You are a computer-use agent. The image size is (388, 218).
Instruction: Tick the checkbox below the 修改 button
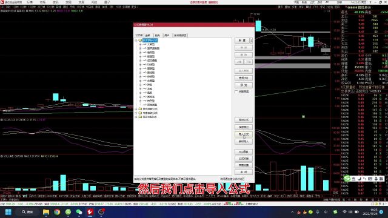(x=236, y=91)
